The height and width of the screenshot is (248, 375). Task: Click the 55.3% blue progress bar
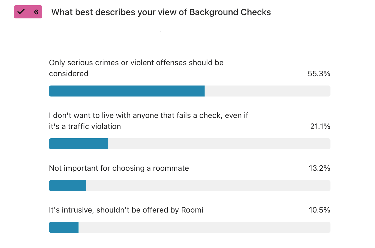pyautogui.click(x=127, y=91)
